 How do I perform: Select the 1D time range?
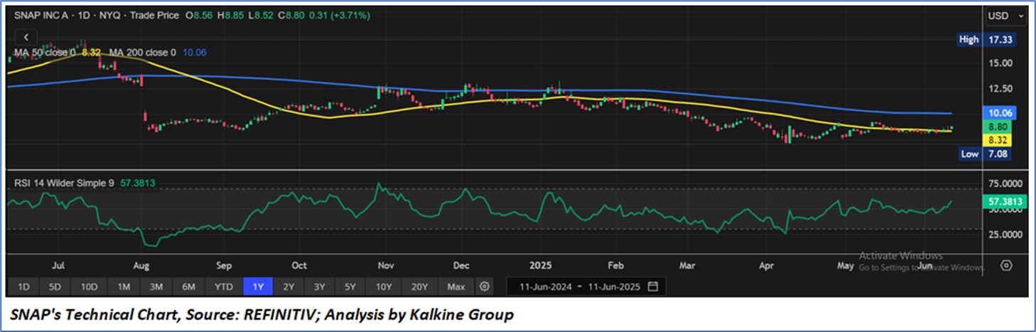tap(23, 287)
